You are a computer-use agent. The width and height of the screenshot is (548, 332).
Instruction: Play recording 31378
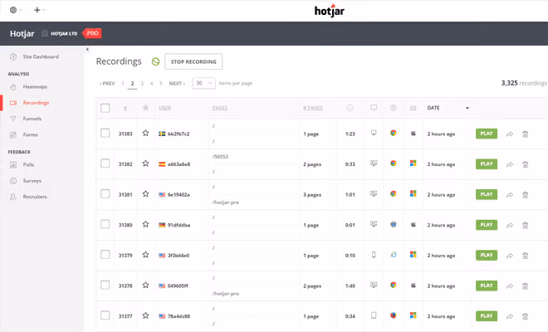point(486,286)
